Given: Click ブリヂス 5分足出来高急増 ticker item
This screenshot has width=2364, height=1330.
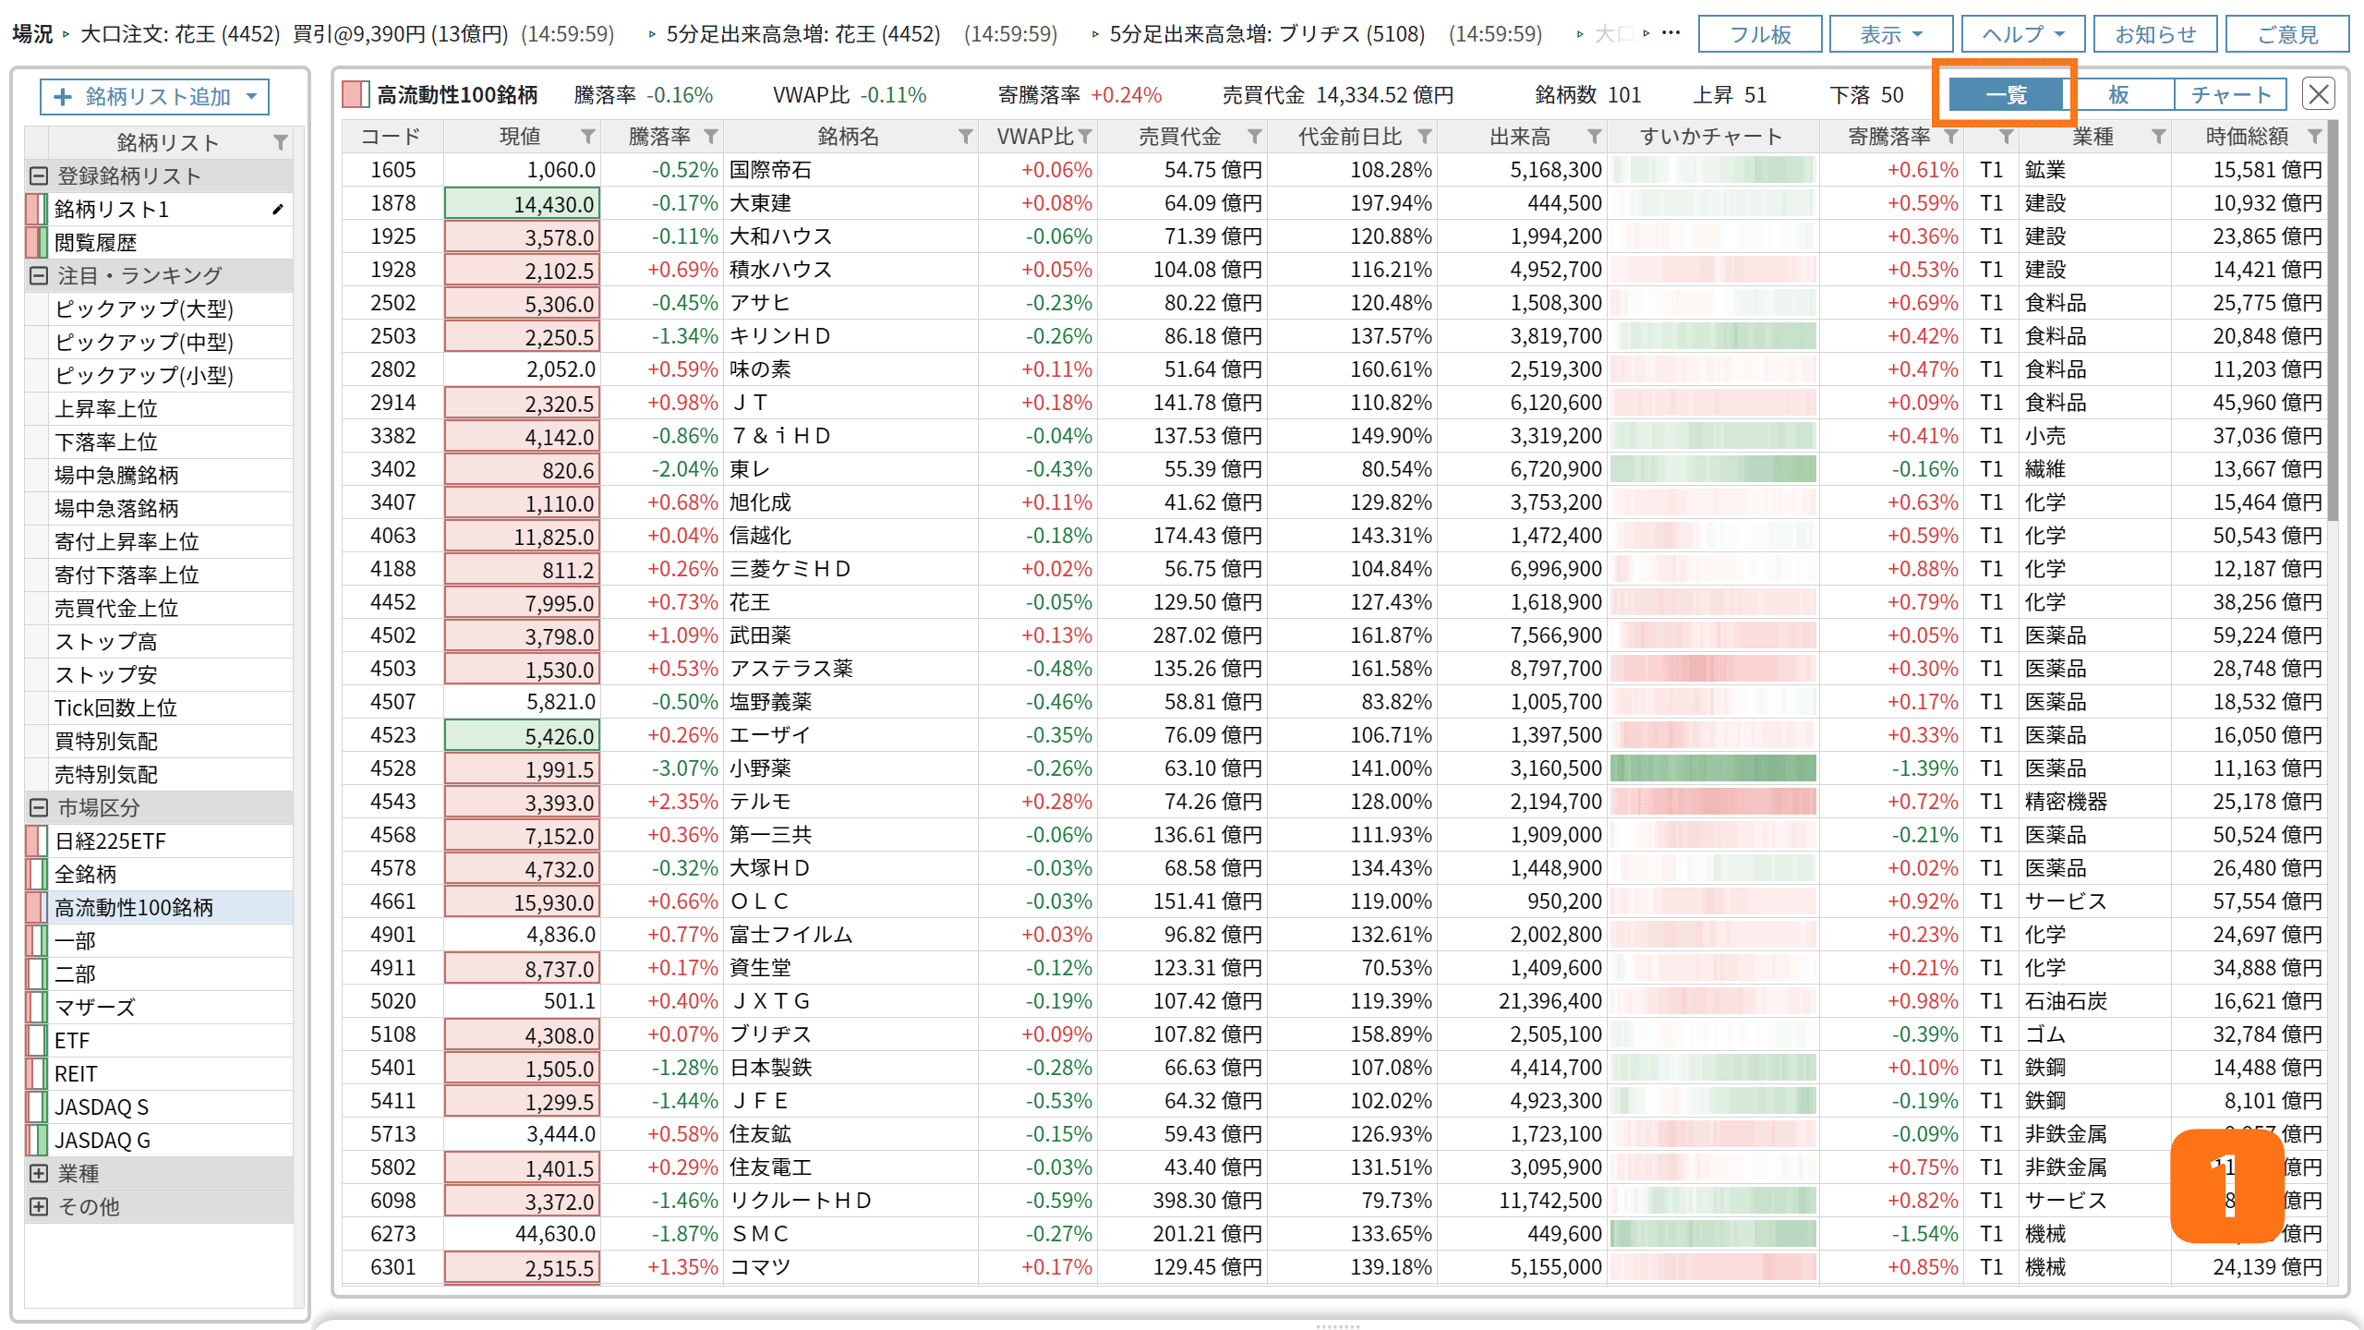Looking at the screenshot, I should point(1325,34).
